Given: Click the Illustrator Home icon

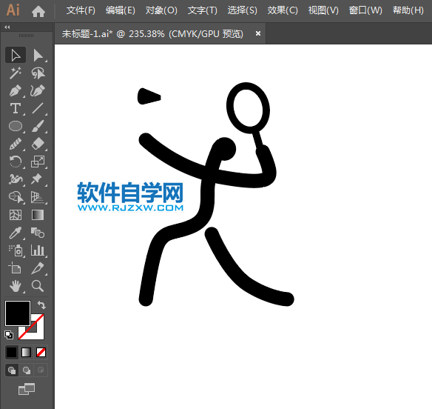Looking at the screenshot, I should click(x=38, y=11).
